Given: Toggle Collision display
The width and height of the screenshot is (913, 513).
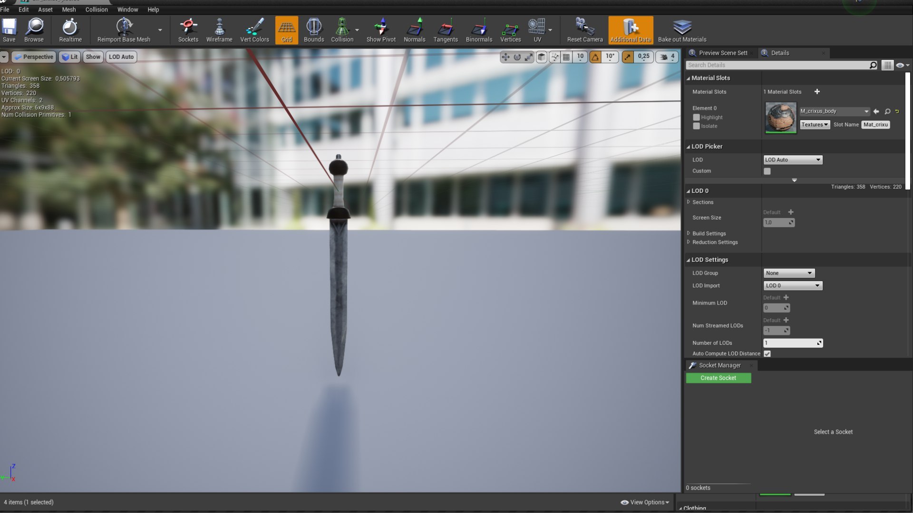Looking at the screenshot, I should pyautogui.click(x=342, y=30).
